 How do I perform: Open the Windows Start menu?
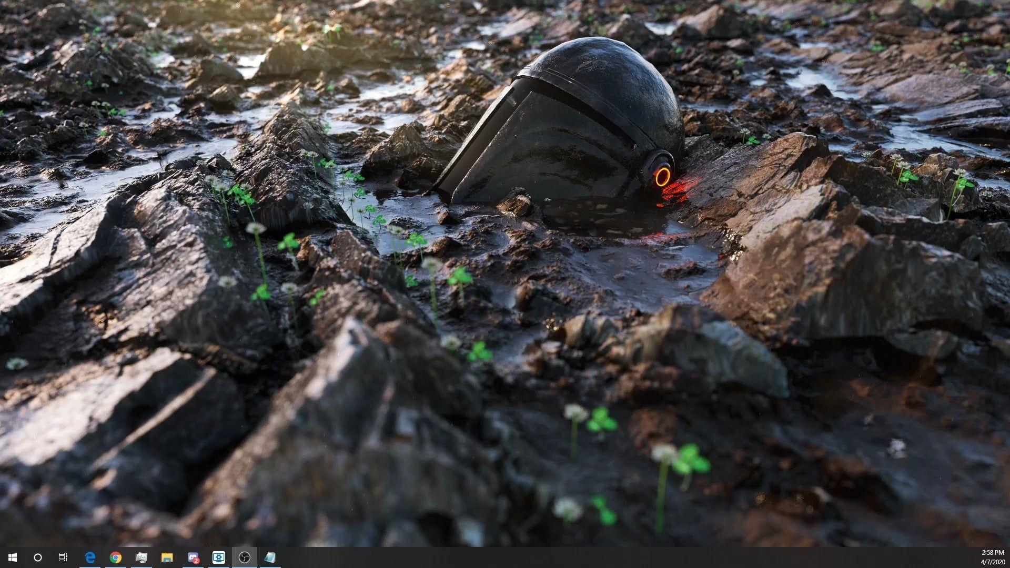point(13,557)
